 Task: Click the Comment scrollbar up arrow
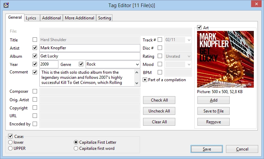(137, 72)
